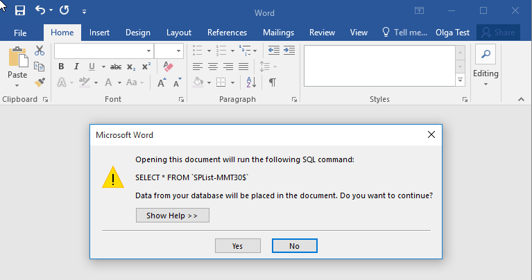Switch to the References tab
Image resolution: width=532 pixels, height=280 pixels.
(x=227, y=33)
